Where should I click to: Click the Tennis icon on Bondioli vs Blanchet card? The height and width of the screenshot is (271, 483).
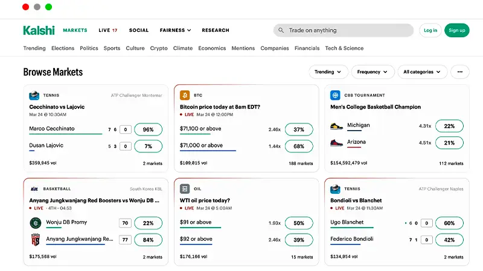click(335, 188)
